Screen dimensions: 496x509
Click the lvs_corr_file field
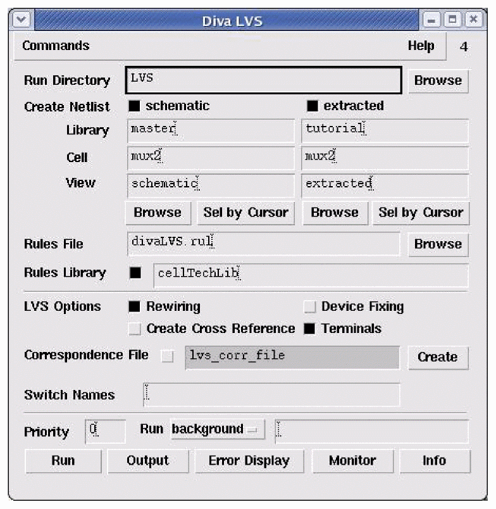(292, 358)
